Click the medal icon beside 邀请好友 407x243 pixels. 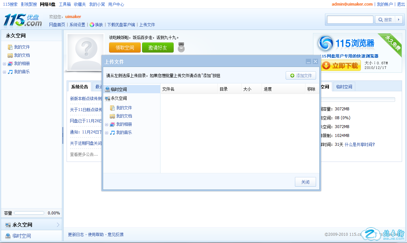[181, 47]
